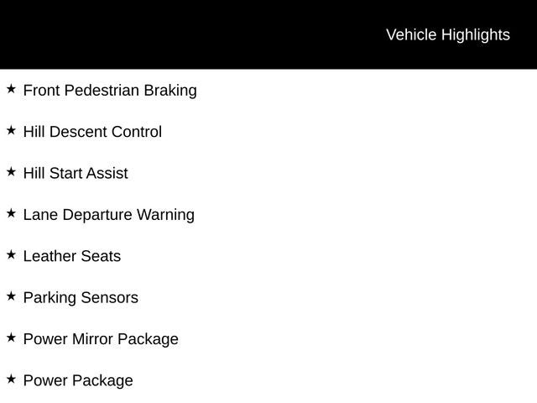Open the Power Package list entry
Screen dimensions: 537x403
coord(78,380)
